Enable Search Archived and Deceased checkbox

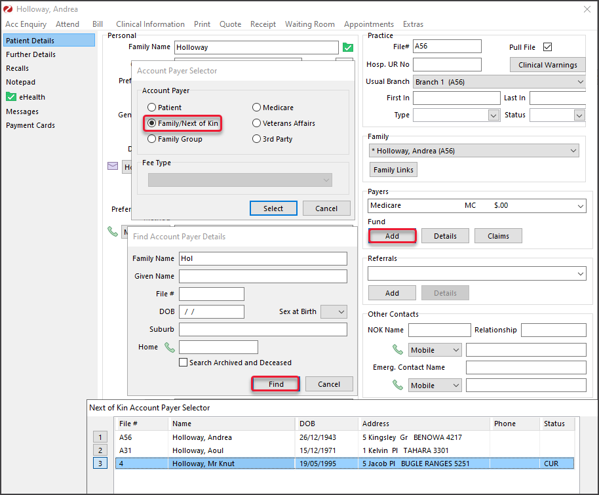coord(184,363)
